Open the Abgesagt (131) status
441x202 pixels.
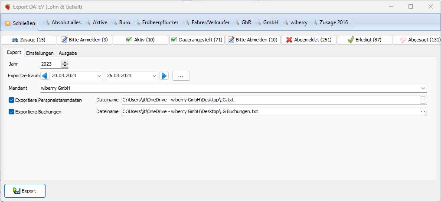[x=417, y=40]
